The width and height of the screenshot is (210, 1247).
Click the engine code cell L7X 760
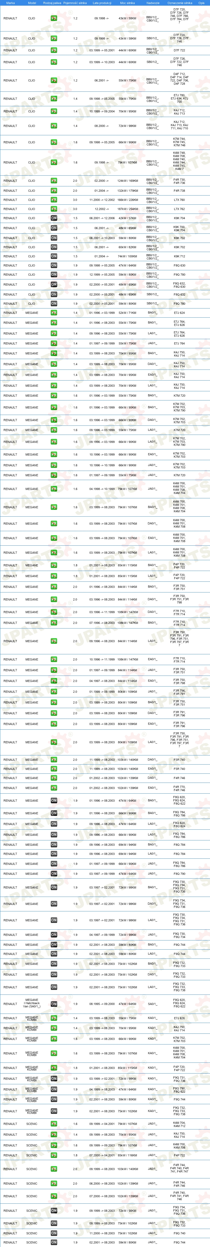click(x=179, y=200)
